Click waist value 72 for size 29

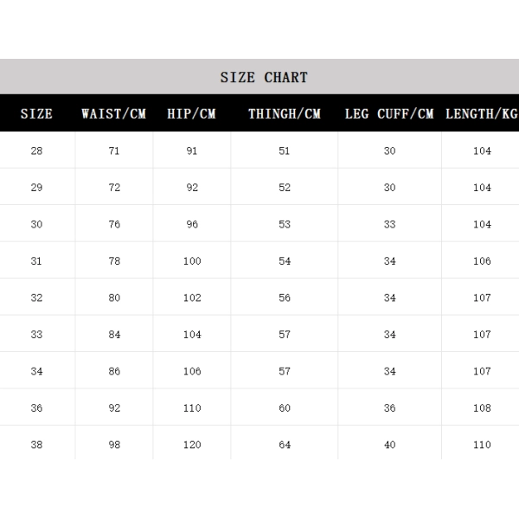(114, 188)
